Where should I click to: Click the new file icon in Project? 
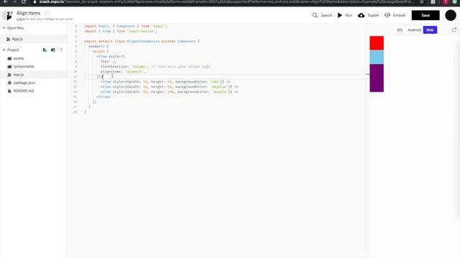coord(45,50)
